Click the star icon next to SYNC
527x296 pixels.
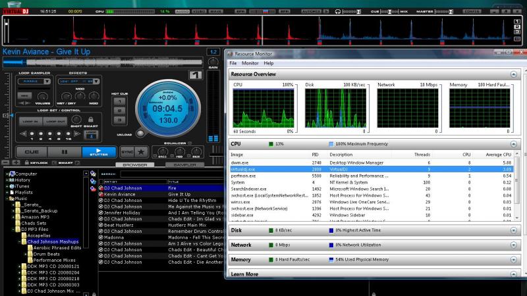pyautogui.click(x=141, y=152)
